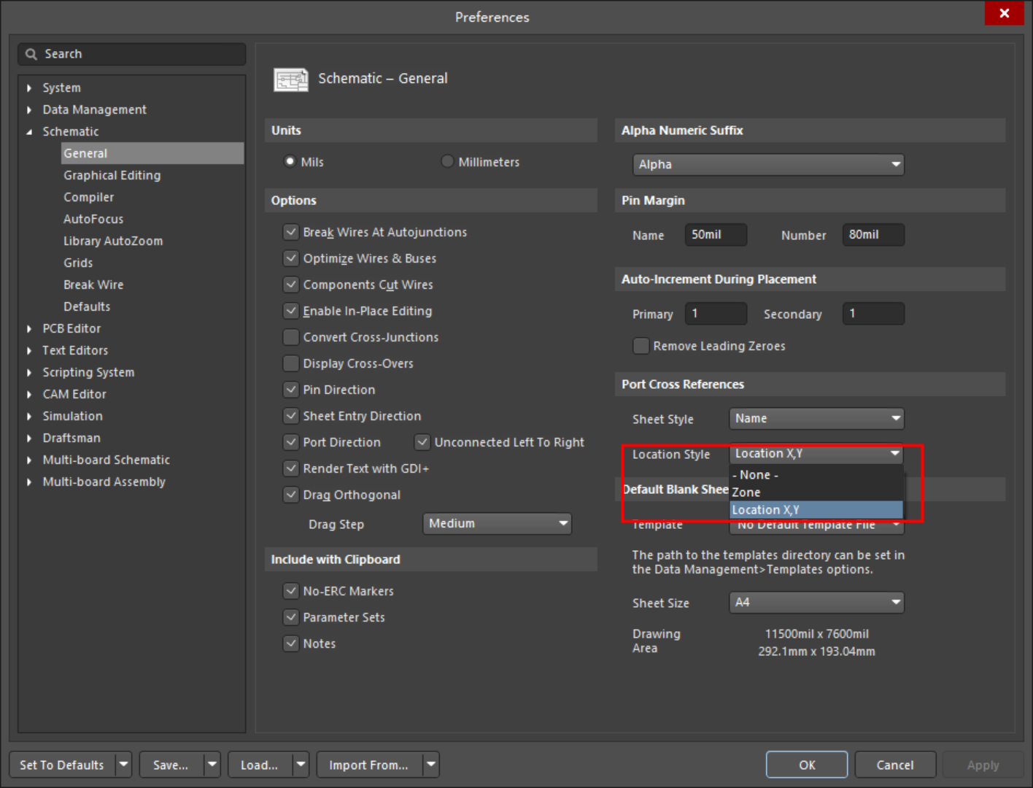Click the OK button

pyautogui.click(x=806, y=765)
